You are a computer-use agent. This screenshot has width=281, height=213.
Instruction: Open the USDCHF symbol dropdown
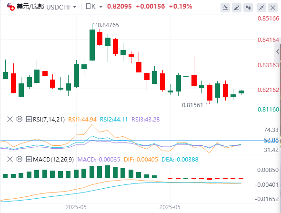[x=61, y=7]
